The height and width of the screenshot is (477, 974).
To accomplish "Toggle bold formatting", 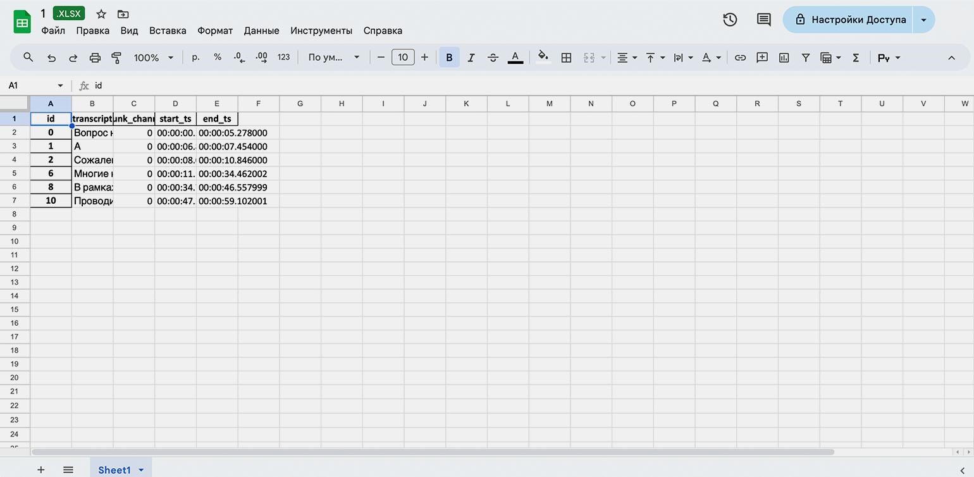I will pyautogui.click(x=449, y=58).
